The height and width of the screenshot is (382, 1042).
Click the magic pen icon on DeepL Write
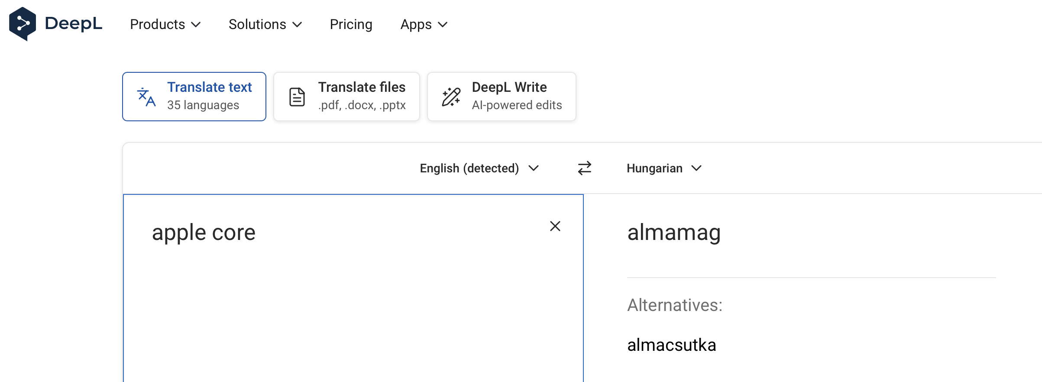coord(451,97)
